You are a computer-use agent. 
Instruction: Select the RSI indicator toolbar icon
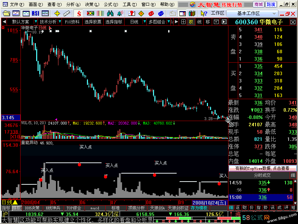click(x=35, y=14)
